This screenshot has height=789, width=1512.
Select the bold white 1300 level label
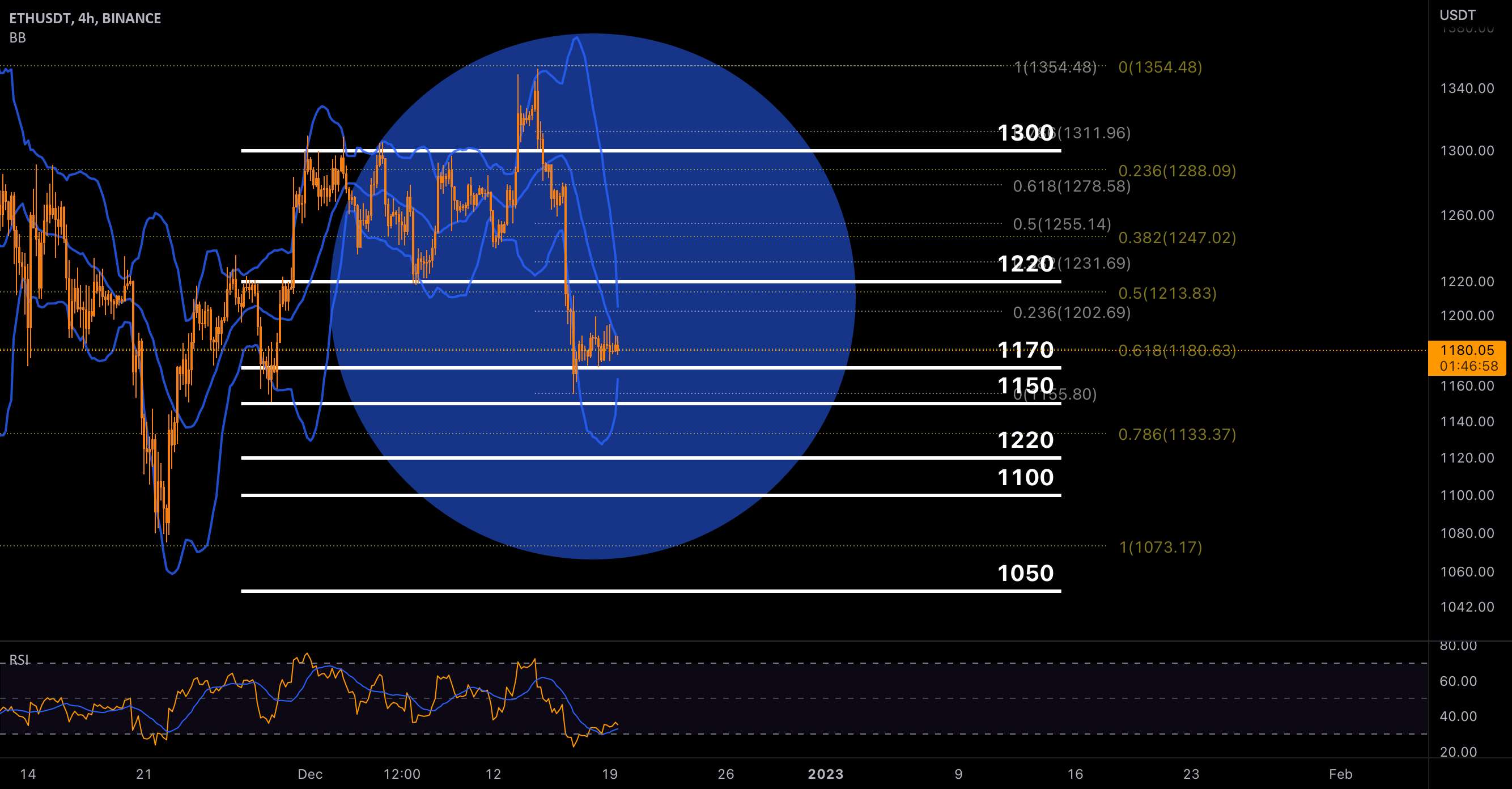tap(1026, 133)
